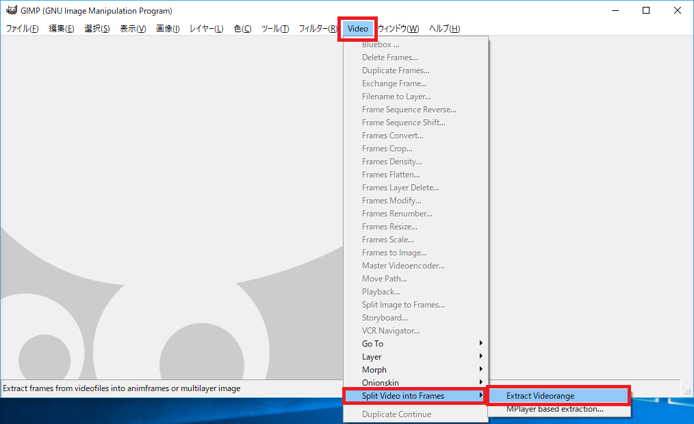Open the ツール(T) menu
694x424 pixels.
(275, 29)
